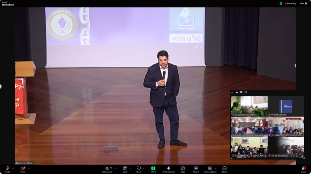Click the green Share screen button
Image resolution: width=311 pixels, height=174 pixels.
pos(153,168)
